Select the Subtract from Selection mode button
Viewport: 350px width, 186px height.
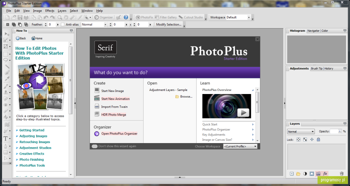(x=20, y=25)
